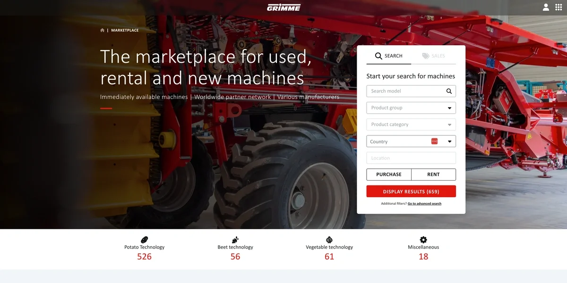Toggle the RENT option
567x283 pixels.
[x=433, y=175]
